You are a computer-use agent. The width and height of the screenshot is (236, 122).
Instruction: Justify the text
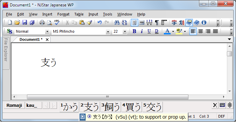[x=215, y=31]
